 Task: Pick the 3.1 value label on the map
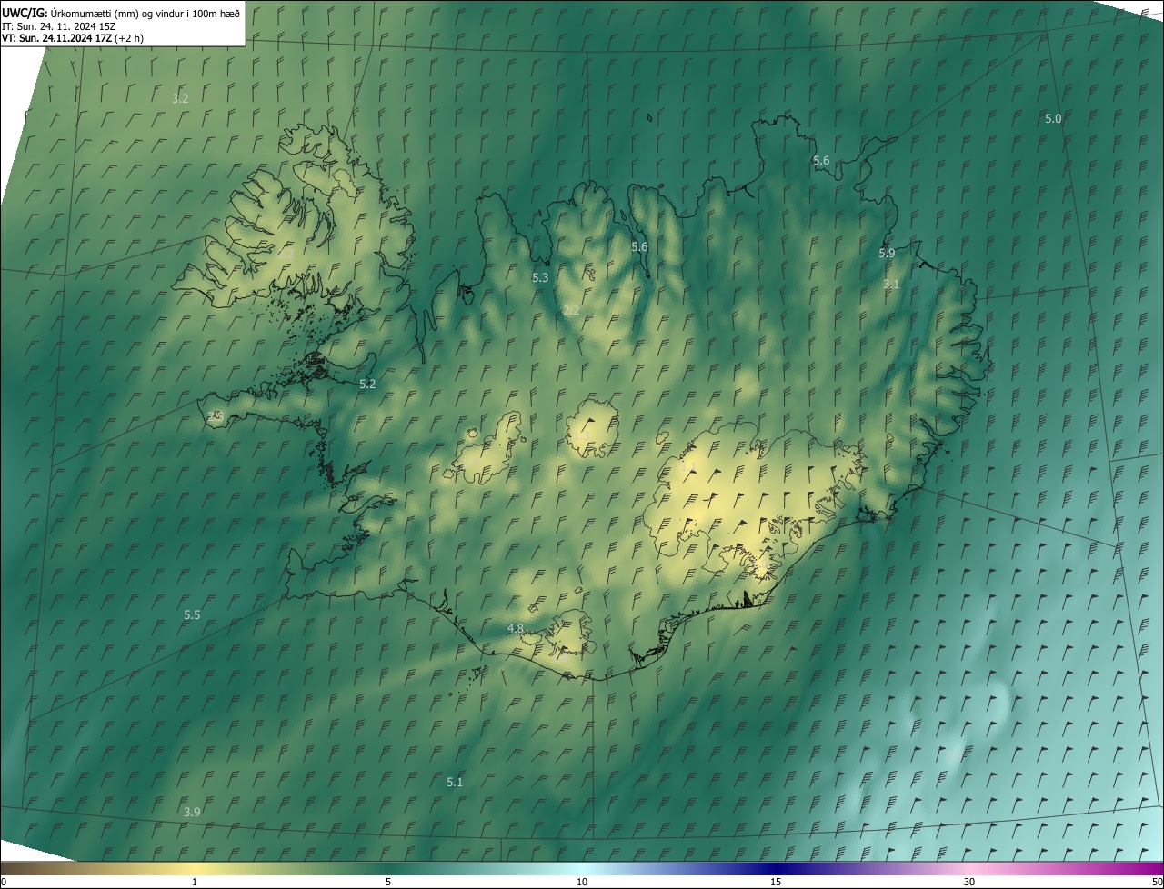point(891,285)
